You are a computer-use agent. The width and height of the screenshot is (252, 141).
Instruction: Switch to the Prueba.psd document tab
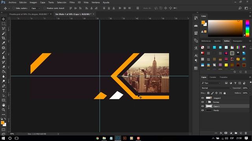tap(29, 14)
